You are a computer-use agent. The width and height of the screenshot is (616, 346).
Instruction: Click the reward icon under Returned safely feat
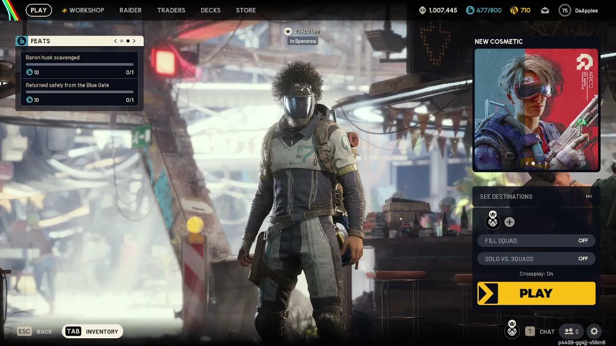29,100
